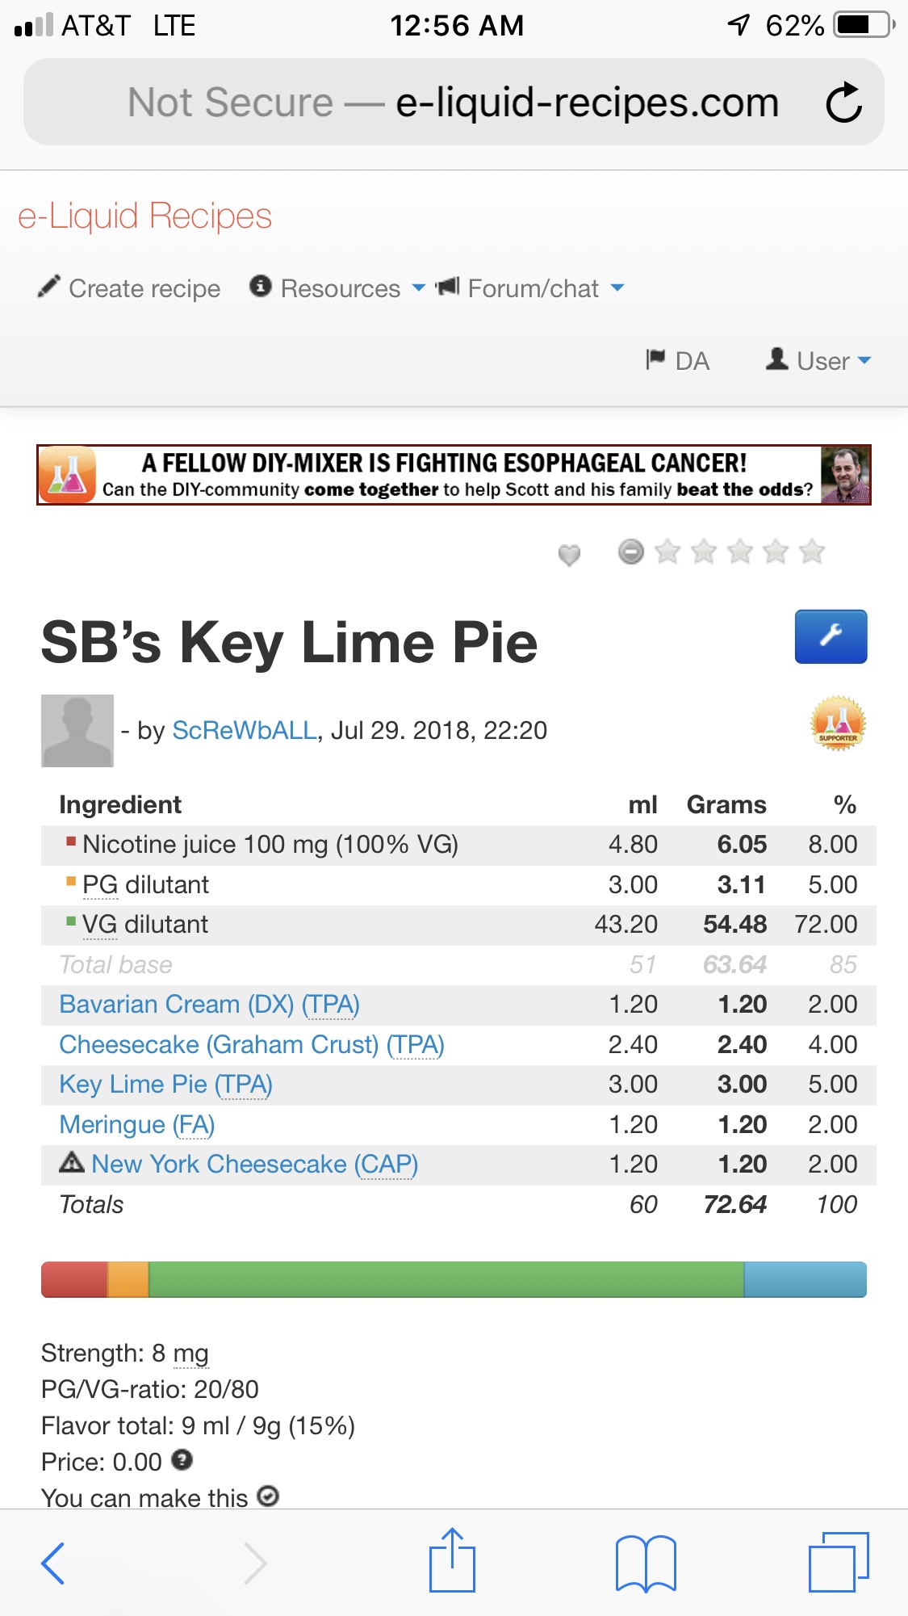The image size is (908, 1616).
Task: Open Safari bookmarks book icon
Action: [646, 1563]
